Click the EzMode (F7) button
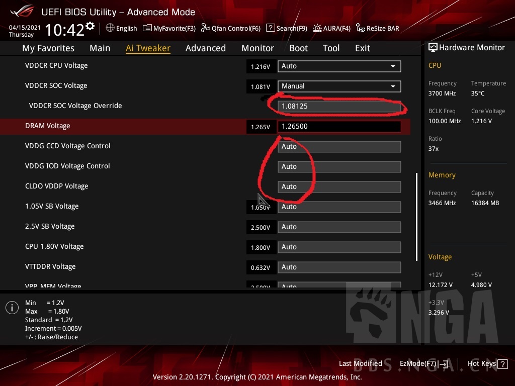The image size is (515, 386). 422,363
